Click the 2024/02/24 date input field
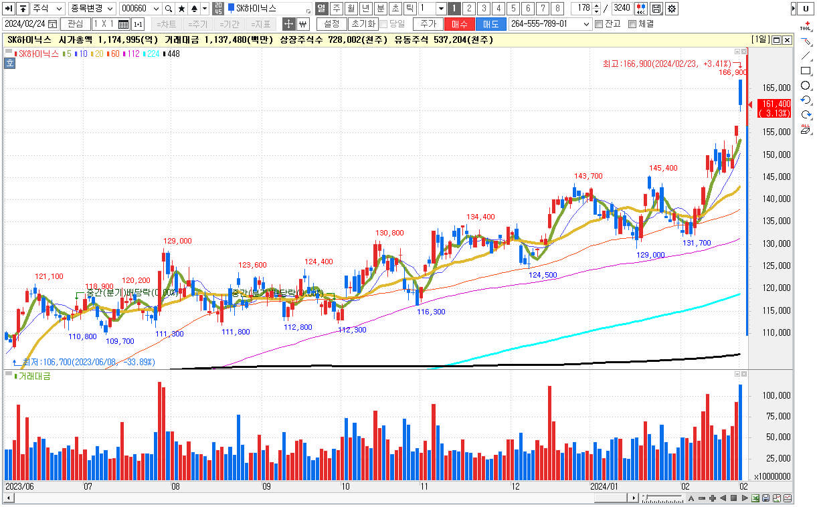817x507 pixels. (x=30, y=24)
